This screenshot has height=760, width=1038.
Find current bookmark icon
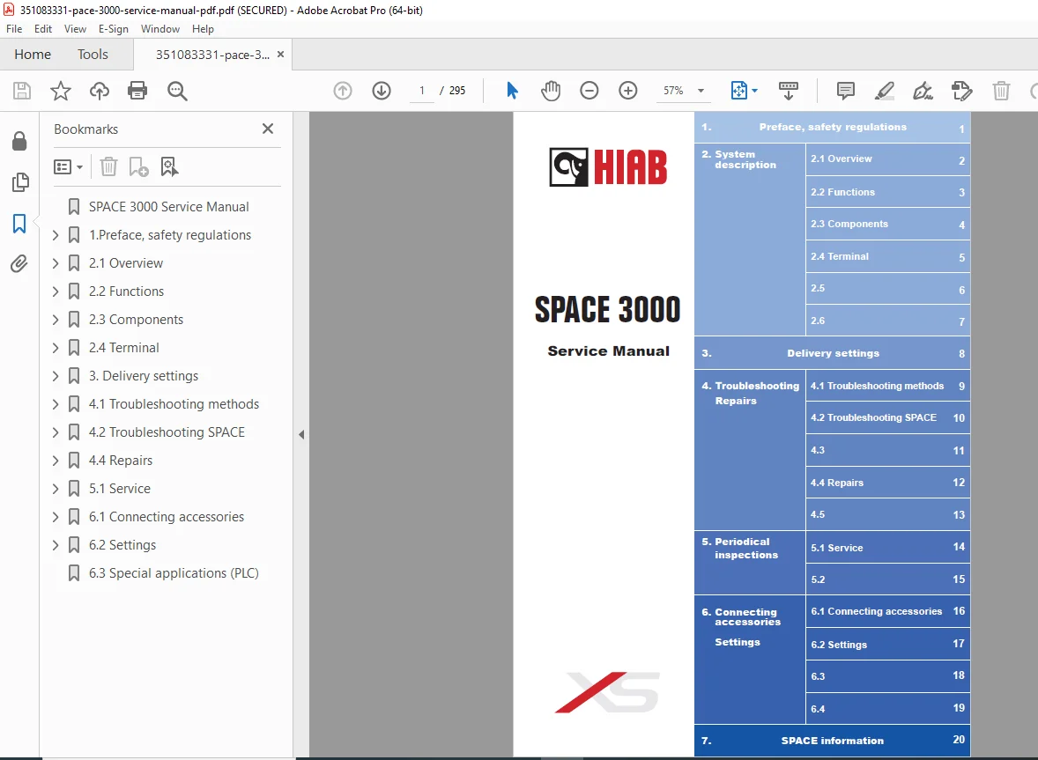(169, 166)
